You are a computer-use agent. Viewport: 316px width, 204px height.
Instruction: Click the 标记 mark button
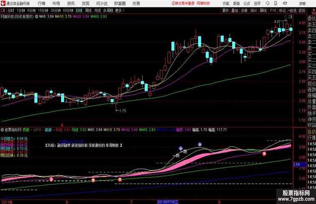coord(282,10)
